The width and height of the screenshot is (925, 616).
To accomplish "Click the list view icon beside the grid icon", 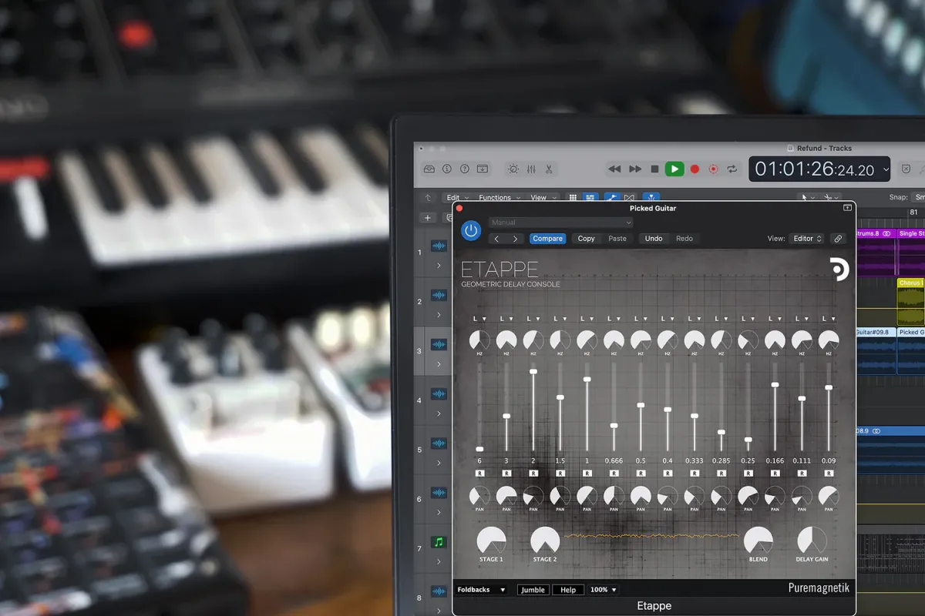I will click(x=590, y=198).
